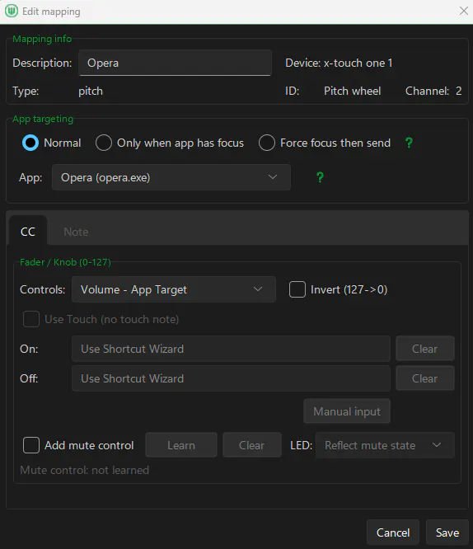This screenshot has width=473, height=549.
Task: Click the Pitch wheel ID value
Action: coord(352,91)
